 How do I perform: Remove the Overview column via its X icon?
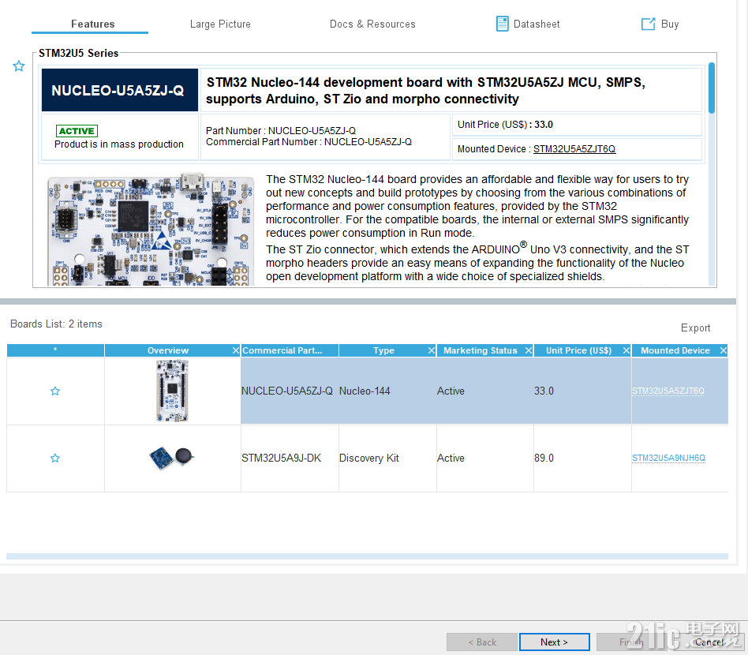(x=235, y=350)
